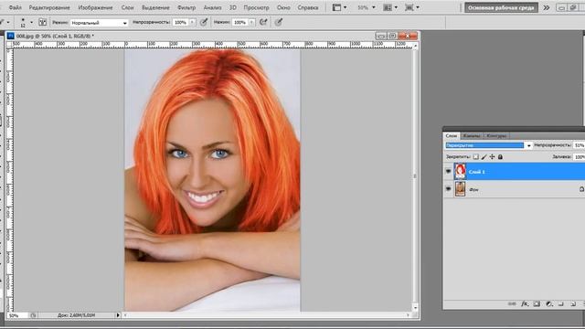This screenshot has height=329, width=585.
Task: Open the layer blend mode dropdown Перекрытие
Action: [x=488, y=145]
